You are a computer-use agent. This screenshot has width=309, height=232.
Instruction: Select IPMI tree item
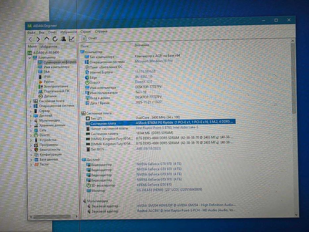click(x=47, y=77)
